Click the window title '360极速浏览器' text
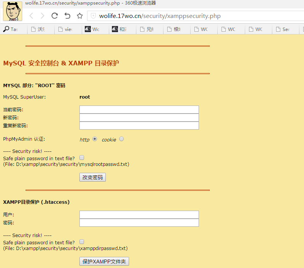Image resolution: width=304 pixels, height=268 pixels. pyautogui.click(x=141, y=3)
